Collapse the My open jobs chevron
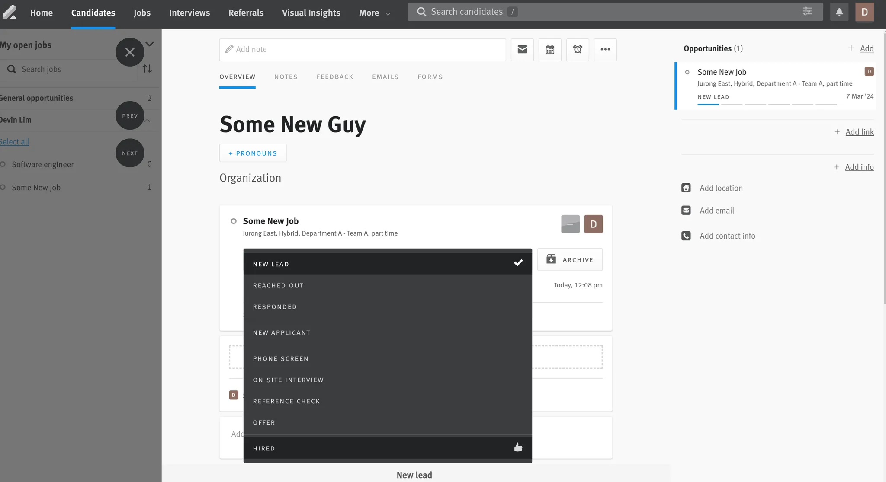Image resolution: width=886 pixels, height=482 pixels. tap(150, 44)
